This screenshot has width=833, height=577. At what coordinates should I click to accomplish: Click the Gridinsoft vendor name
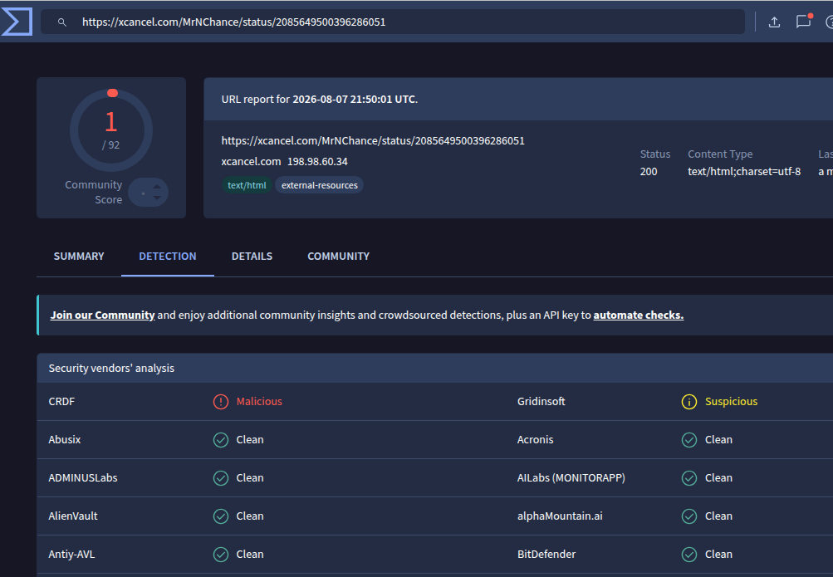point(541,402)
